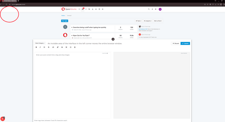Click Hide Preview toggle in composer

(x=184, y=53)
